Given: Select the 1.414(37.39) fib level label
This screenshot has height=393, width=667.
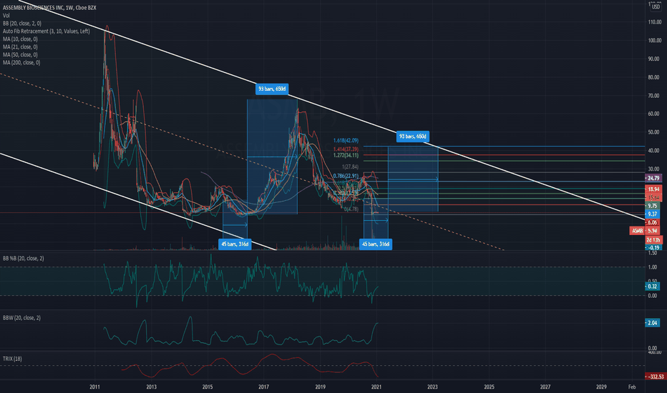Looking at the screenshot, I should pyautogui.click(x=346, y=149).
